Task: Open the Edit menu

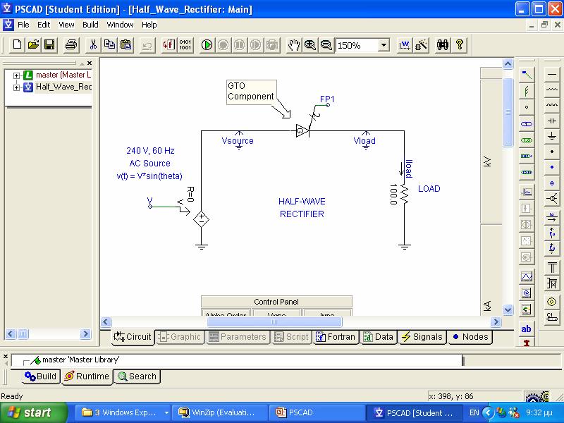Action: point(44,25)
